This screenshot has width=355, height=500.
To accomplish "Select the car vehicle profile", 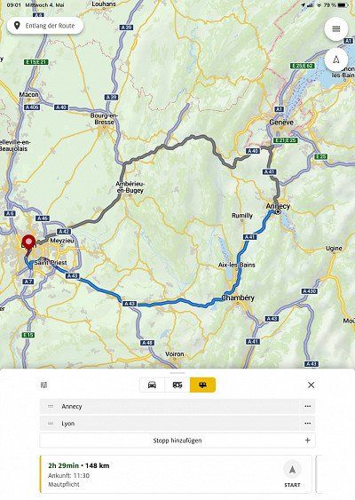I will [x=152, y=385].
